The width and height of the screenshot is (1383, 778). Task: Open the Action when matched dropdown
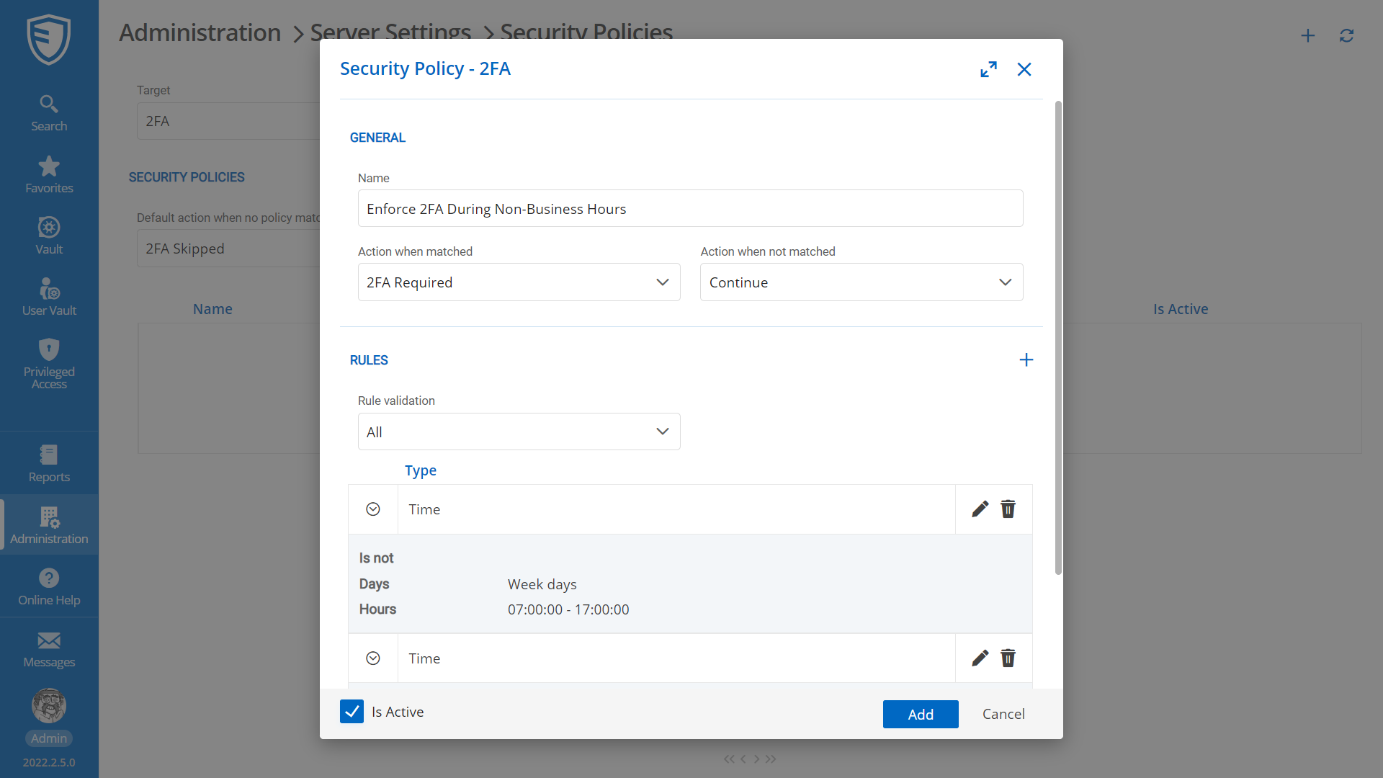pos(519,282)
